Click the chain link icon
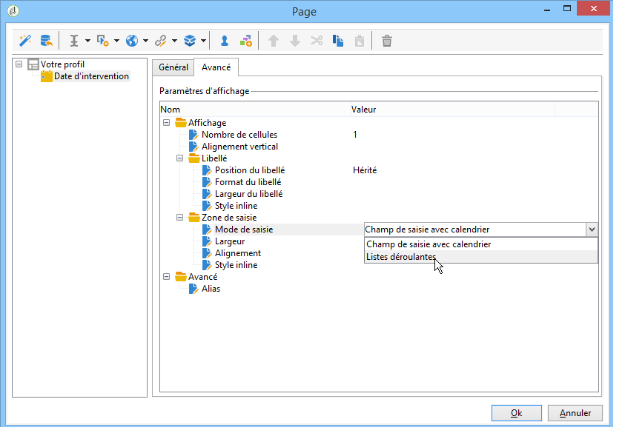 point(161,41)
